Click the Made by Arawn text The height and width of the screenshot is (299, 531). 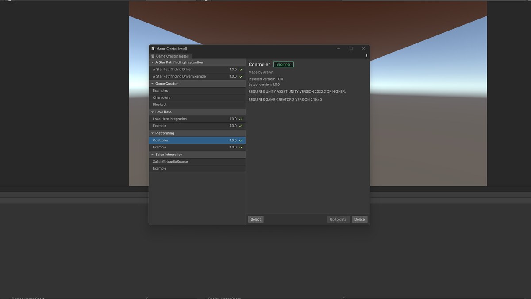click(x=261, y=72)
